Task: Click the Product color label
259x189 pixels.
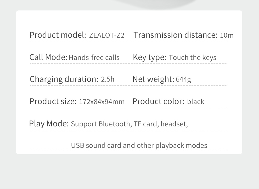Action: tap(158, 101)
